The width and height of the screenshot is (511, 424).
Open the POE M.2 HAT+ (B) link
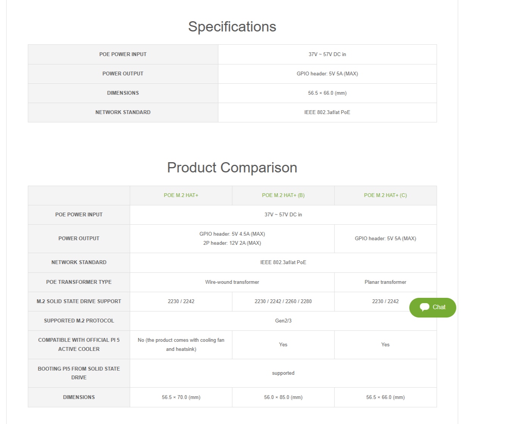[283, 195]
